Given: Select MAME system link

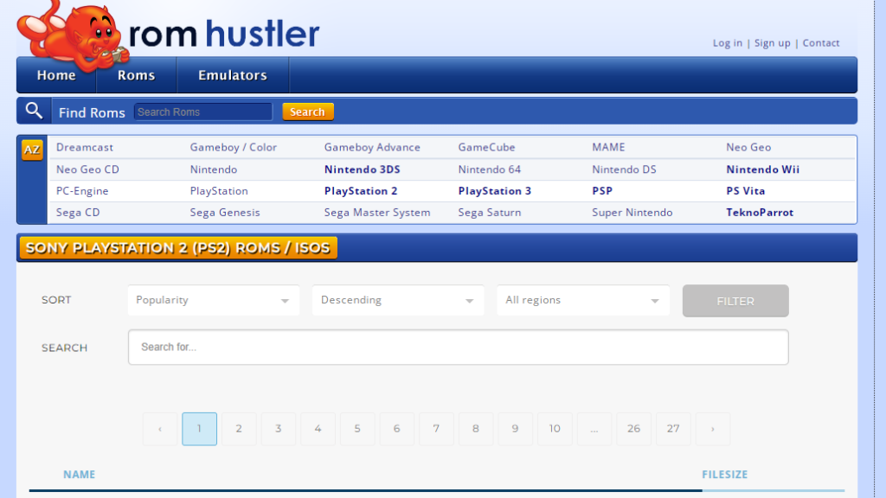Looking at the screenshot, I should [x=608, y=147].
